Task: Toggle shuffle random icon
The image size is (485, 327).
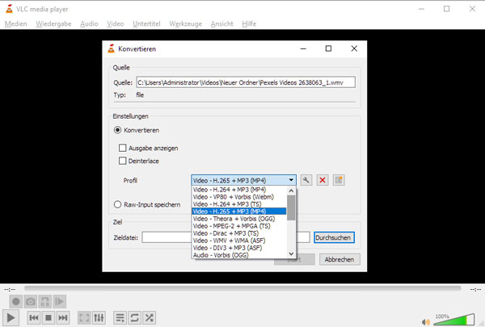Action: pos(149,317)
